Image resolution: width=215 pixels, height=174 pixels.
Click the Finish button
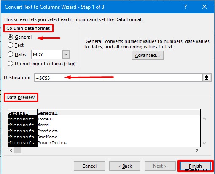[196, 166]
